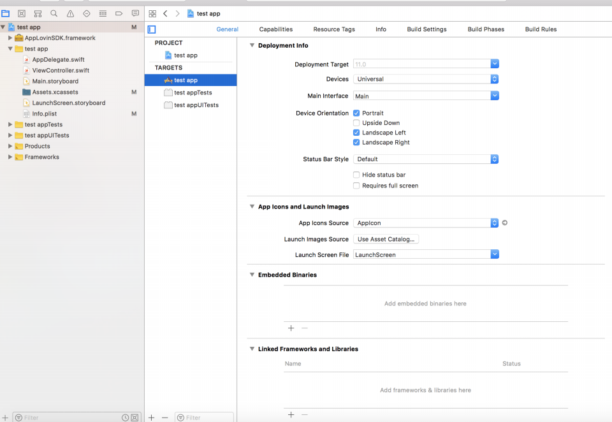The image size is (612, 422).
Task: Open the Issue navigator warning icon
Action: 70,13
